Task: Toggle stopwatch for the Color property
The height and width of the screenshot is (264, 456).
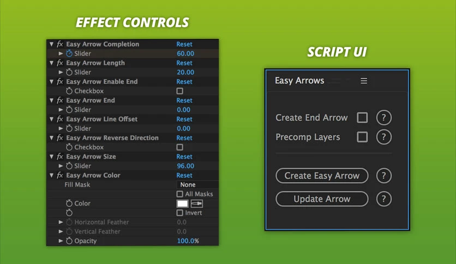Action: tap(69, 203)
